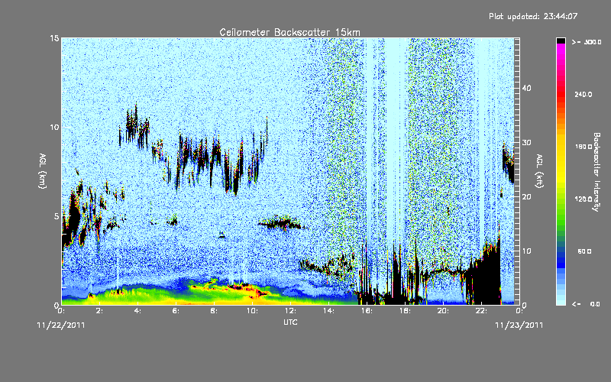Click the left 'AGL (km)' axis label
This screenshot has width=611, height=382.
(43, 171)
